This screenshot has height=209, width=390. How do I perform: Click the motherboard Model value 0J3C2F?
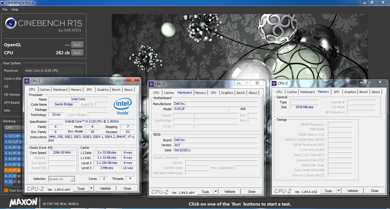tap(200, 109)
